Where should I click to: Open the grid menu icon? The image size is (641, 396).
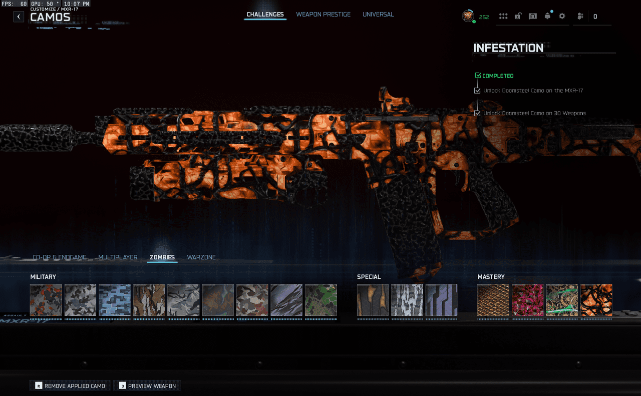[503, 17]
